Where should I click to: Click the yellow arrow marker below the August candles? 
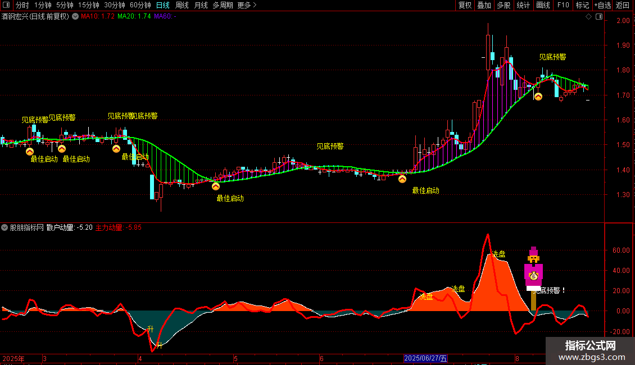538,97
